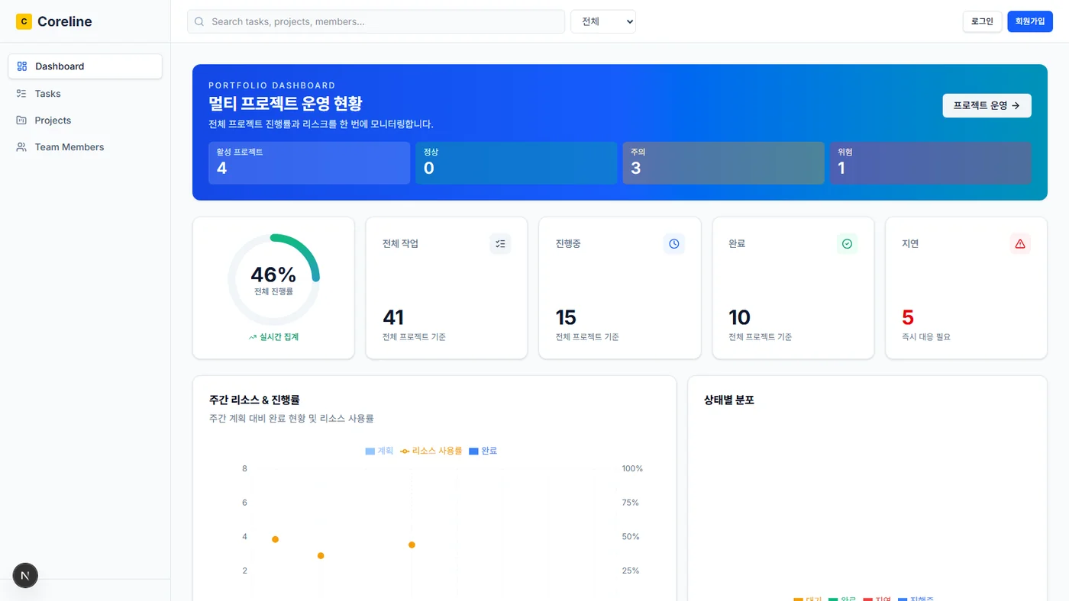Select the 주의 stat tile
This screenshot has width=1069, height=601.
click(723, 163)
